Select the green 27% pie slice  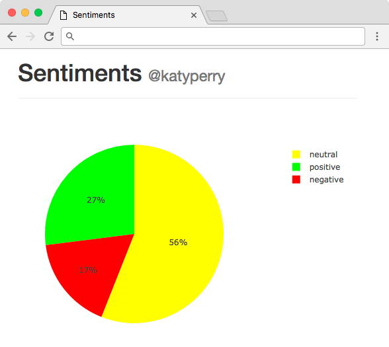(95, 198)
